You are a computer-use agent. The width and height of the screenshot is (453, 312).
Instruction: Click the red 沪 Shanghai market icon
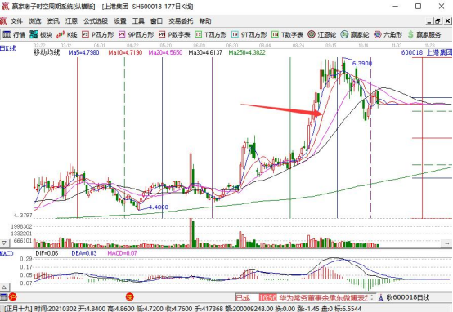[x=13, y=296]
